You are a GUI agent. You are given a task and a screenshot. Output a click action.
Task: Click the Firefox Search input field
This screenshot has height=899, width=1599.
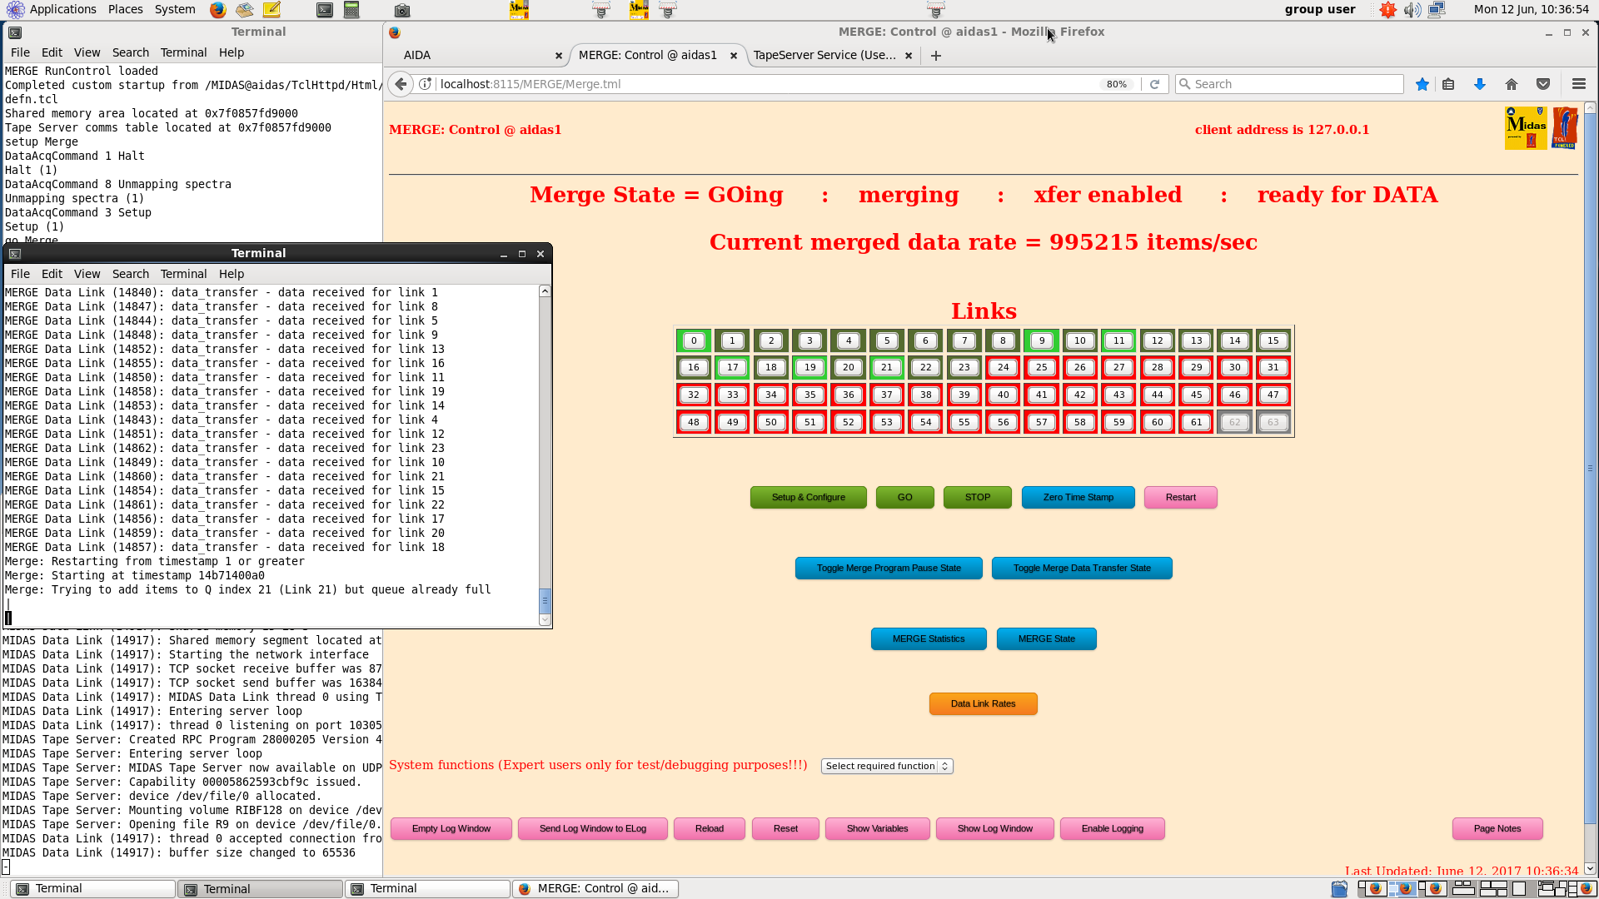(x=1289, y=84)
